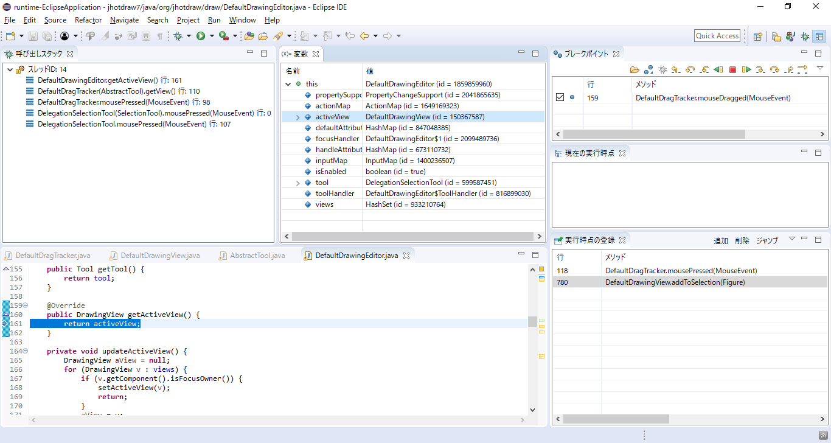This screenshot has height=443, width=831.
Task: Open the Window menu
Action: click(242, 20)
